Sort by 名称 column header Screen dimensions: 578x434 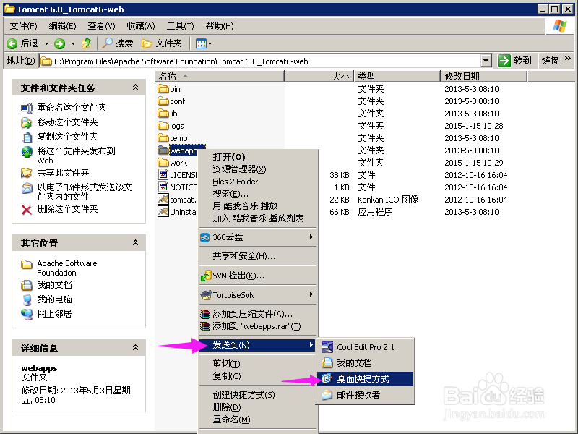(x=220, y=77)
